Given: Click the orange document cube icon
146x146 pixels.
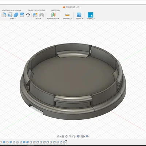Looking at the screenshot, I should coord(64,7).
